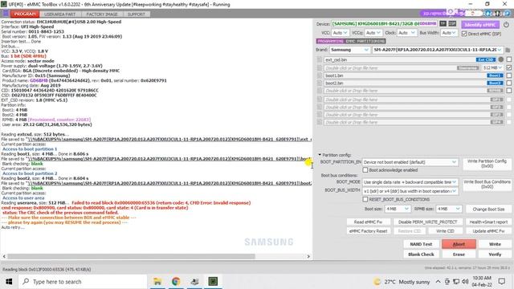Open the notification center icon
The image size is (514, 289).
tap(501, 282)
